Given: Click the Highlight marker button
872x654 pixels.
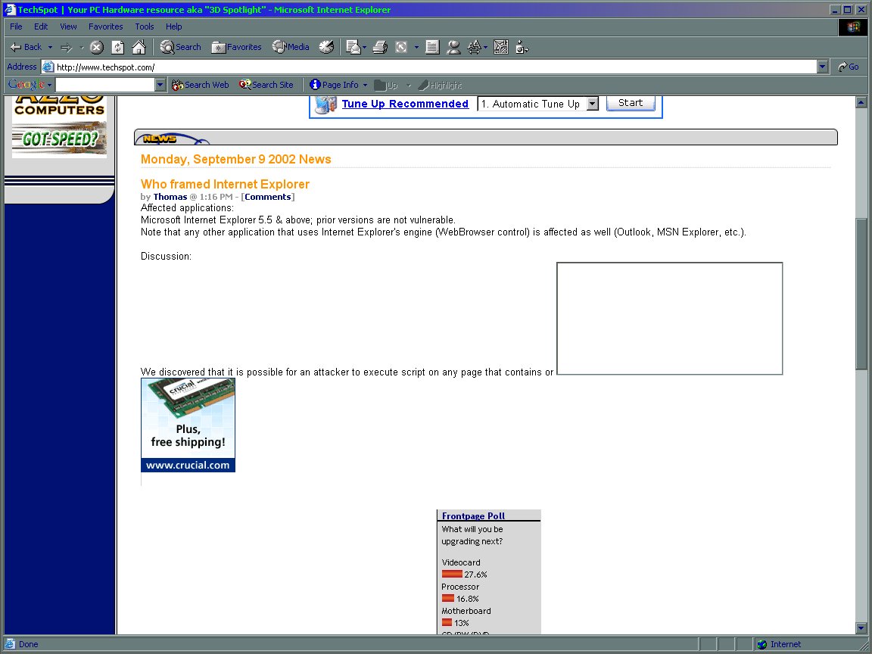Looking at the screenshot, I should 440,85.
